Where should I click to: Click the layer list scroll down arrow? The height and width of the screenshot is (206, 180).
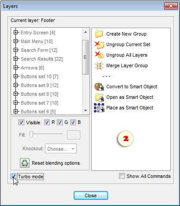[86, 111]
